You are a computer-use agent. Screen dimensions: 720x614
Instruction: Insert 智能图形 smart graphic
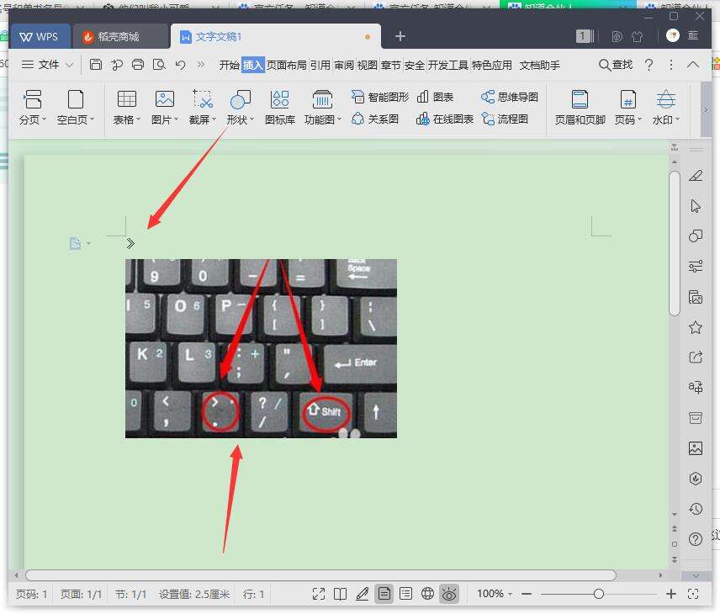pyautogui.click(x=379, y=97)
